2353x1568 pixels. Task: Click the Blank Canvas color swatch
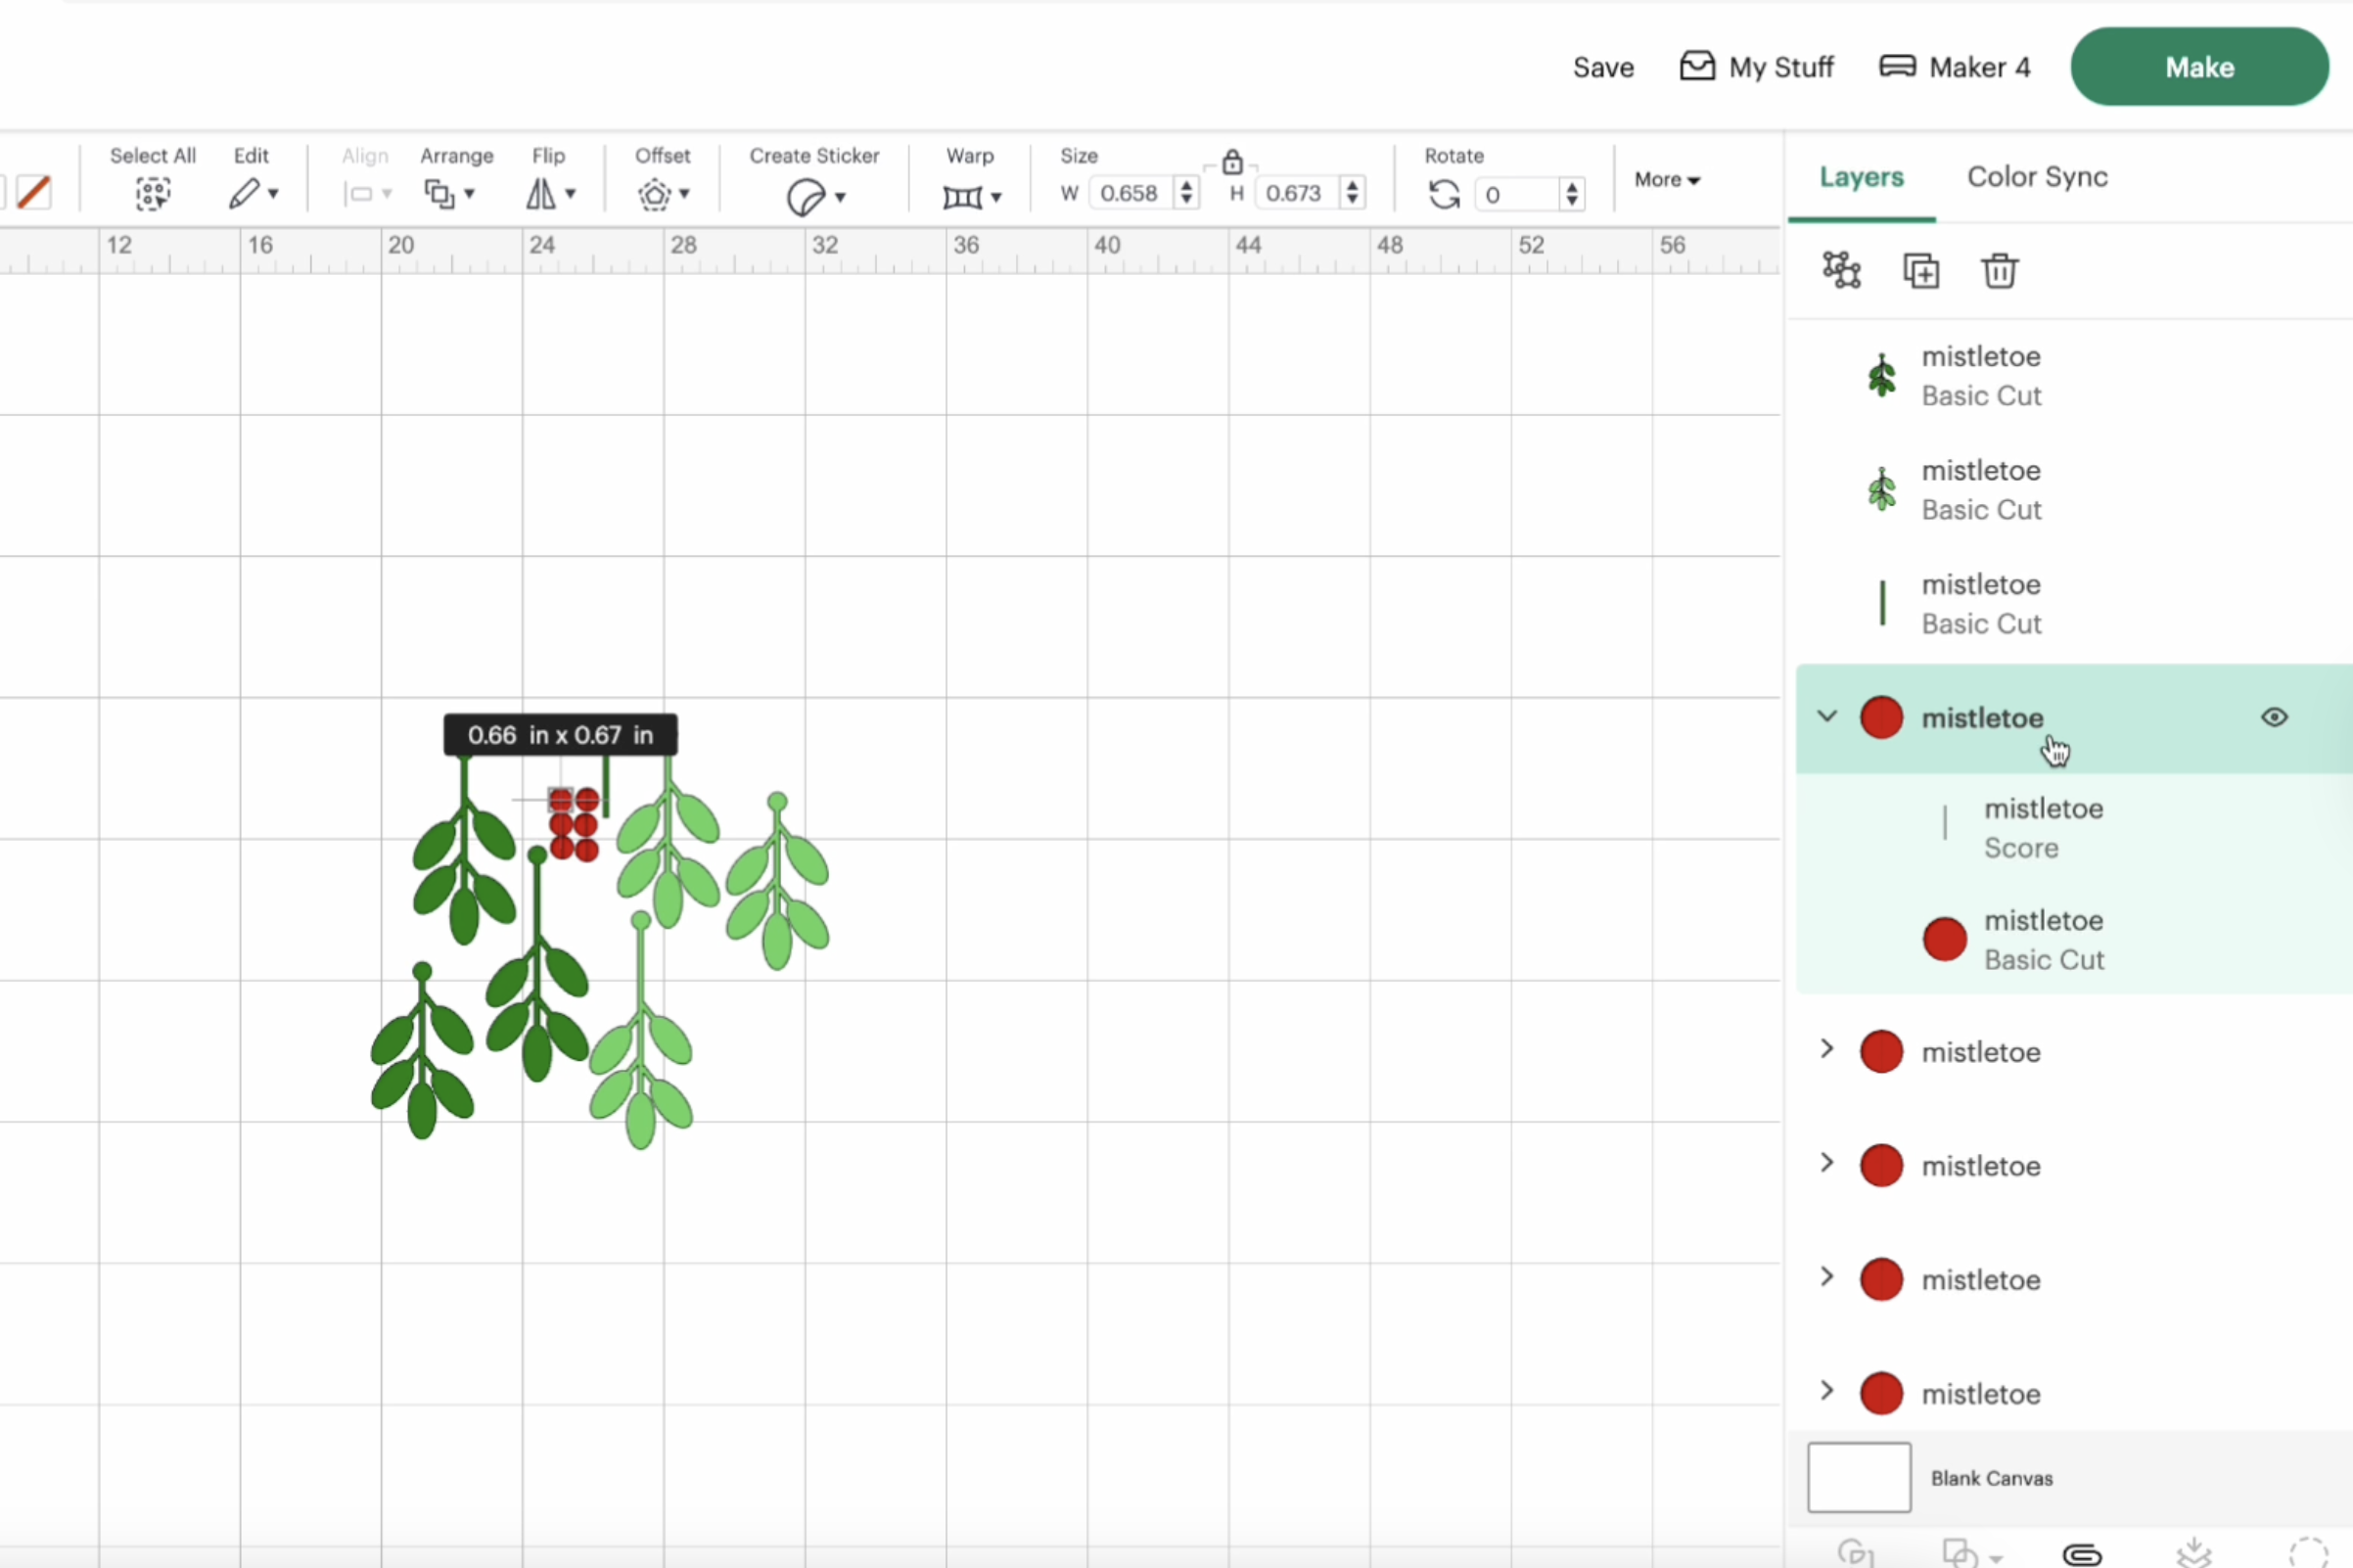(1858, 1477)
